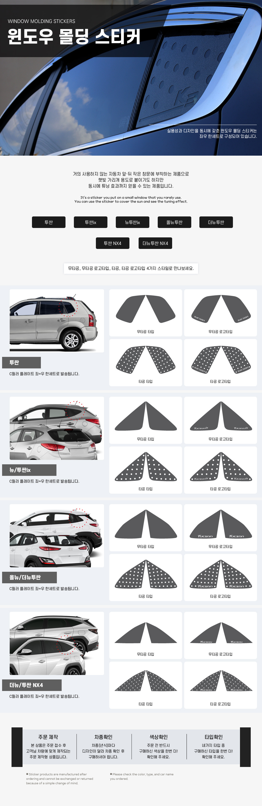The width and height of the screenshot is (262, 806).
Task: Choose 올뉴/더뉴투싼 타공 로고타입 sticker
Action: [220, 577]
